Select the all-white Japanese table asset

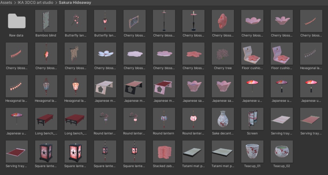click(x=105, y=86)
